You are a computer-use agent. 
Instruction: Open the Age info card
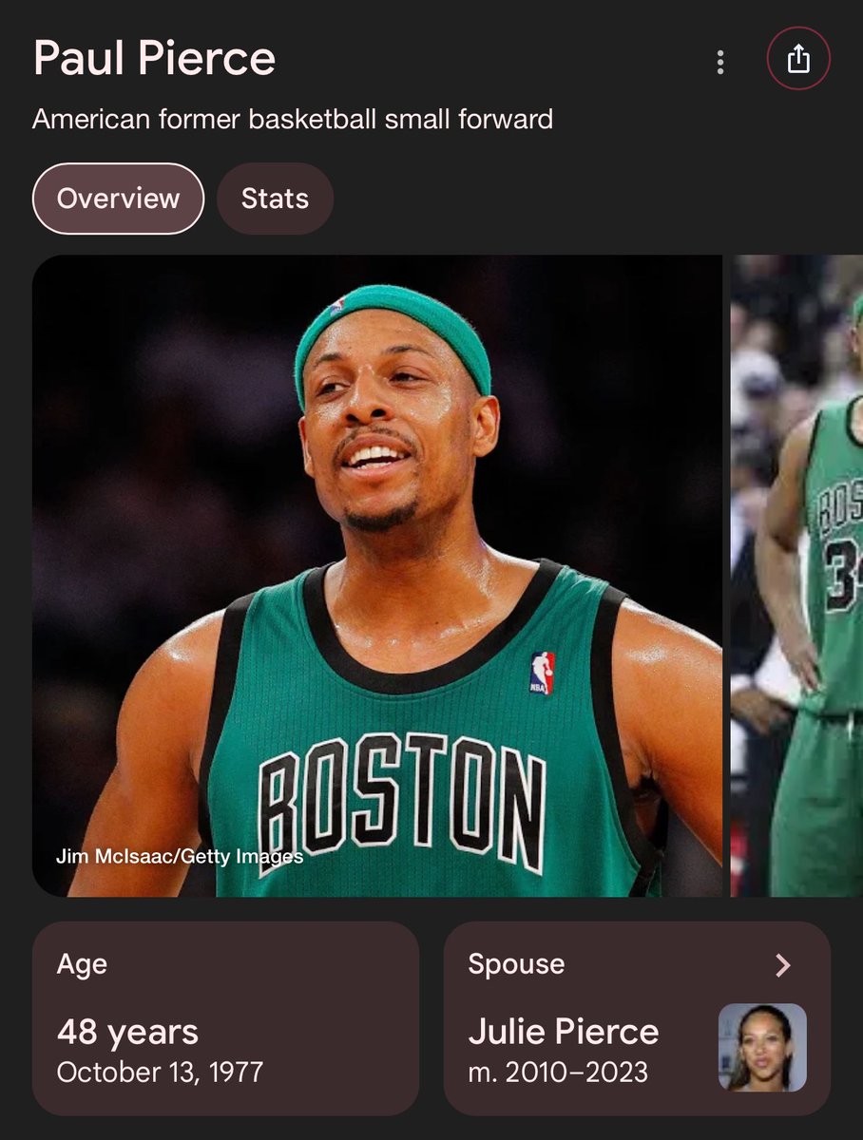tap(225, 1017)
